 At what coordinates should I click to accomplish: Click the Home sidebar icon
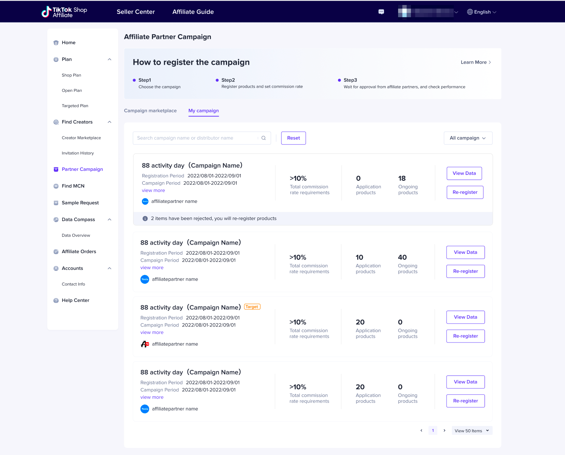click(56, 43)
